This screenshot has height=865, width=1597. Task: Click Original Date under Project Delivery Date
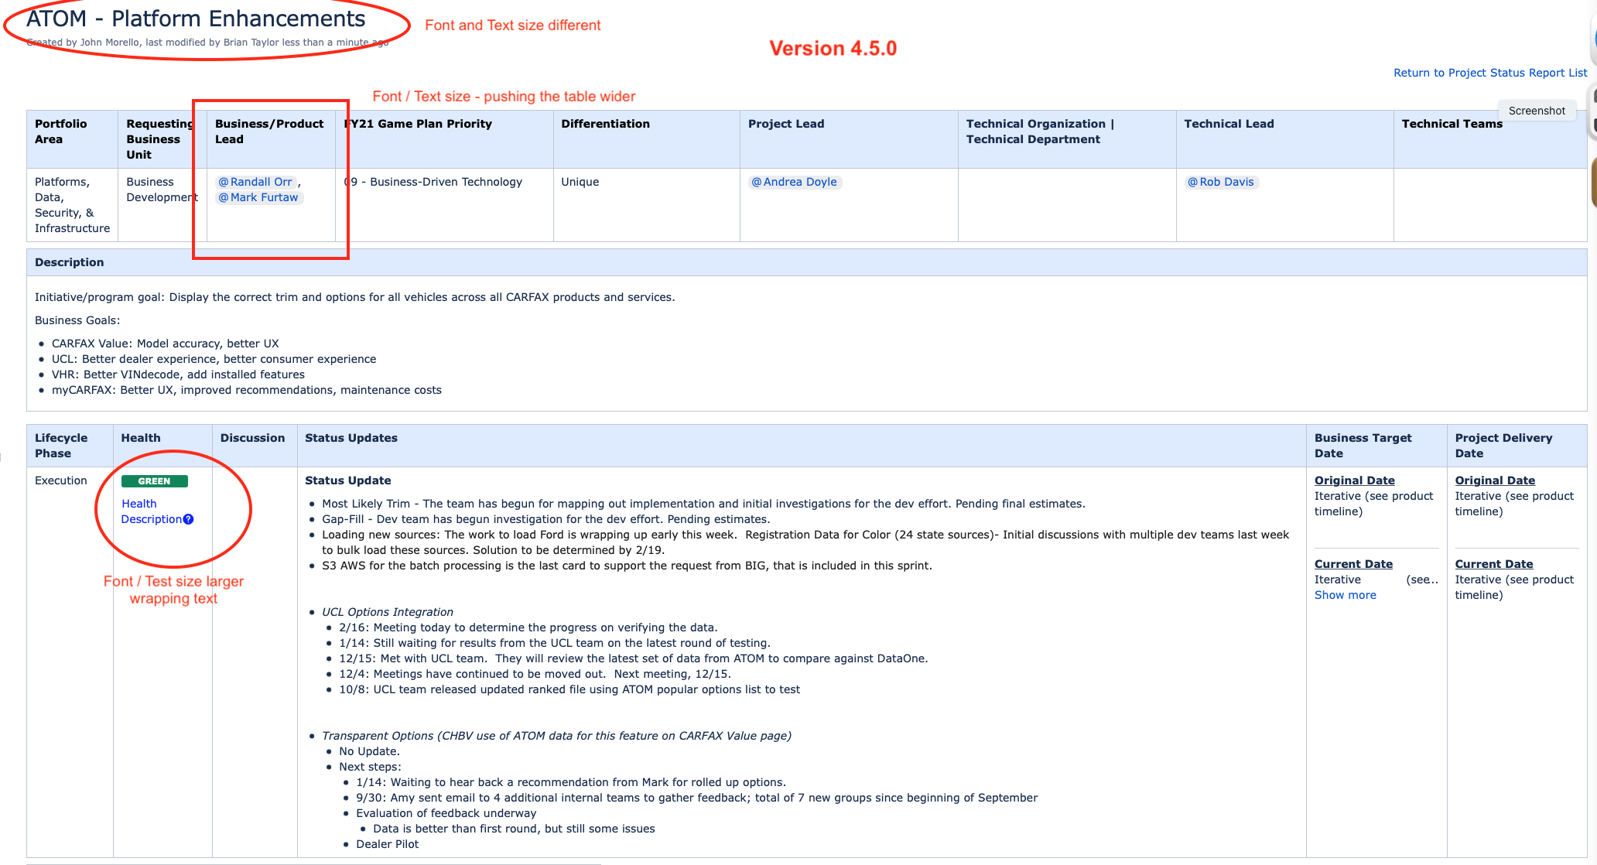click(x=1494, y=480)
